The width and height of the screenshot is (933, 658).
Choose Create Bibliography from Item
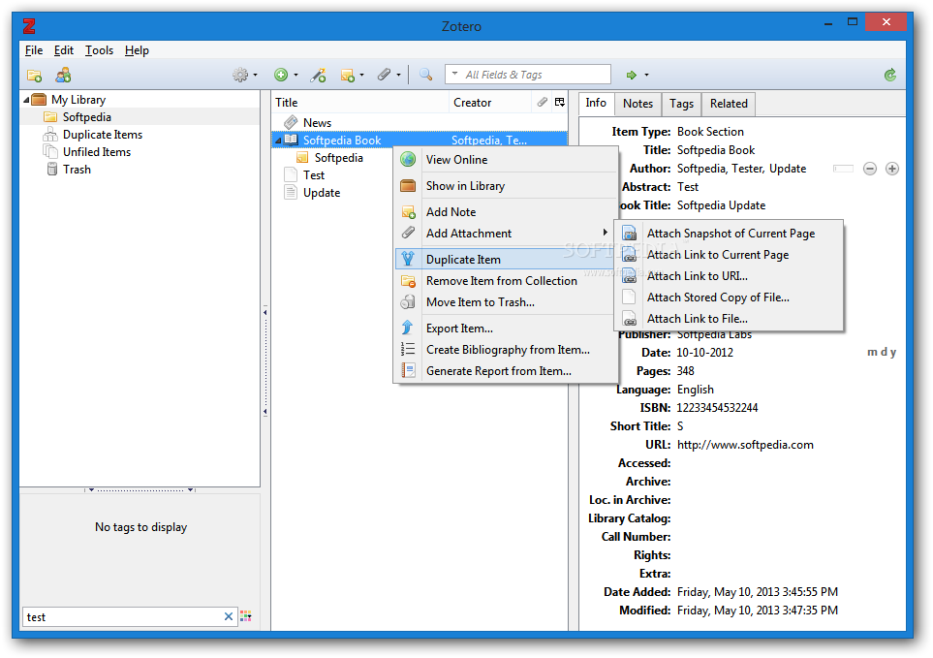click(506, 350)
